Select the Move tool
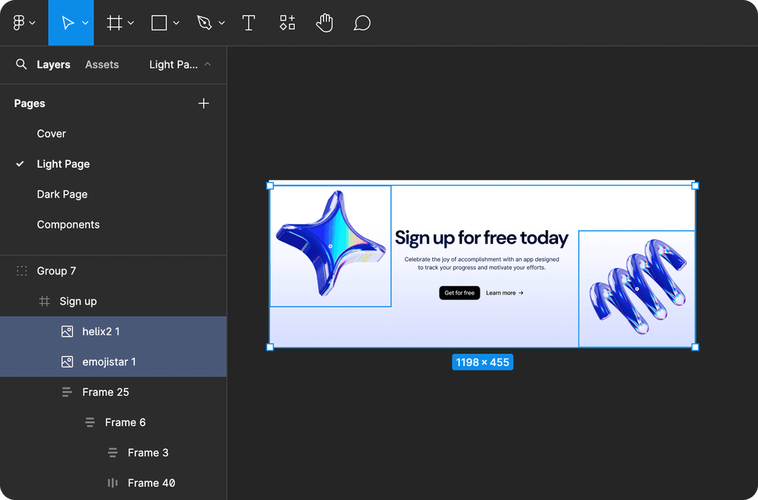This screenshot has width=758, height=500. coord(68,22)
